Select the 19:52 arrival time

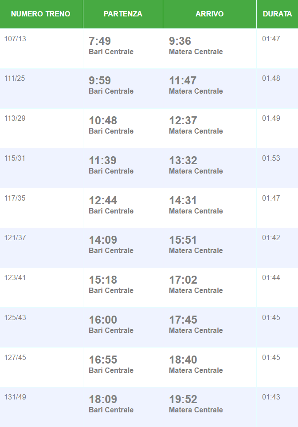[183, 399]
